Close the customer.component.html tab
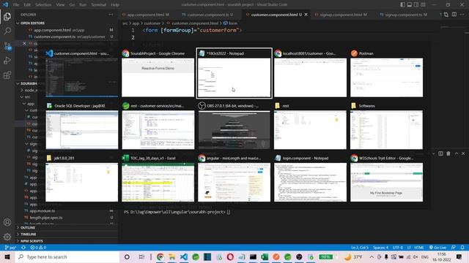This screenshot has width=469, height=263. (306, 15)
